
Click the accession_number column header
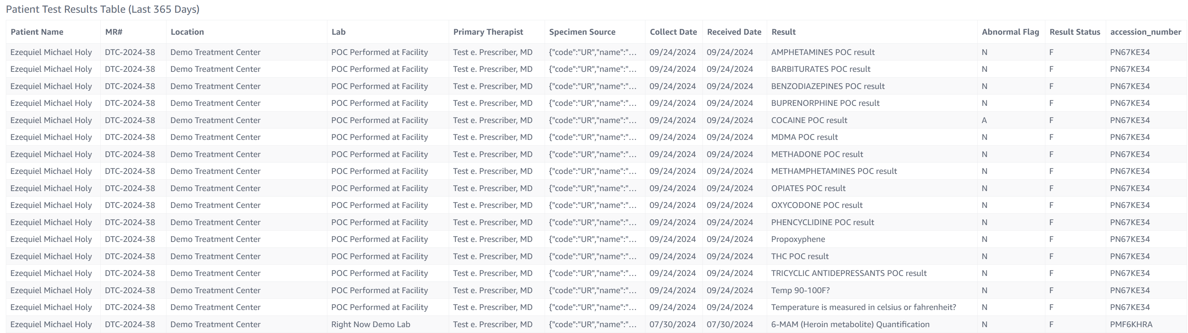[x=1145, y=32]
